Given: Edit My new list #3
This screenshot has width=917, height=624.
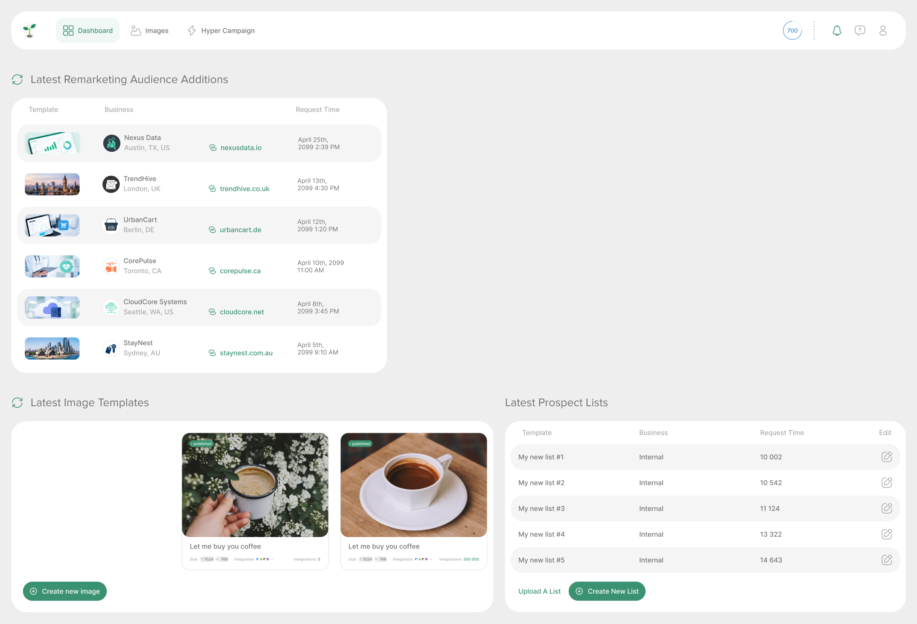Looking at the screenshot, I should point(887,508).
